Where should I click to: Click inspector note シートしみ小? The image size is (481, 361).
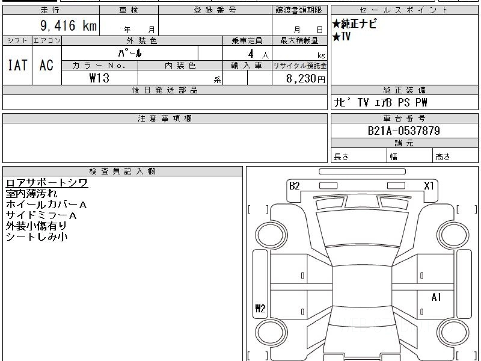click(x=36, y=237)
